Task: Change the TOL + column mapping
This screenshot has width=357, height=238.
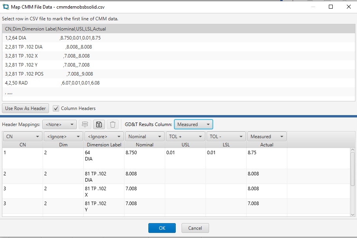Action: 186,137
